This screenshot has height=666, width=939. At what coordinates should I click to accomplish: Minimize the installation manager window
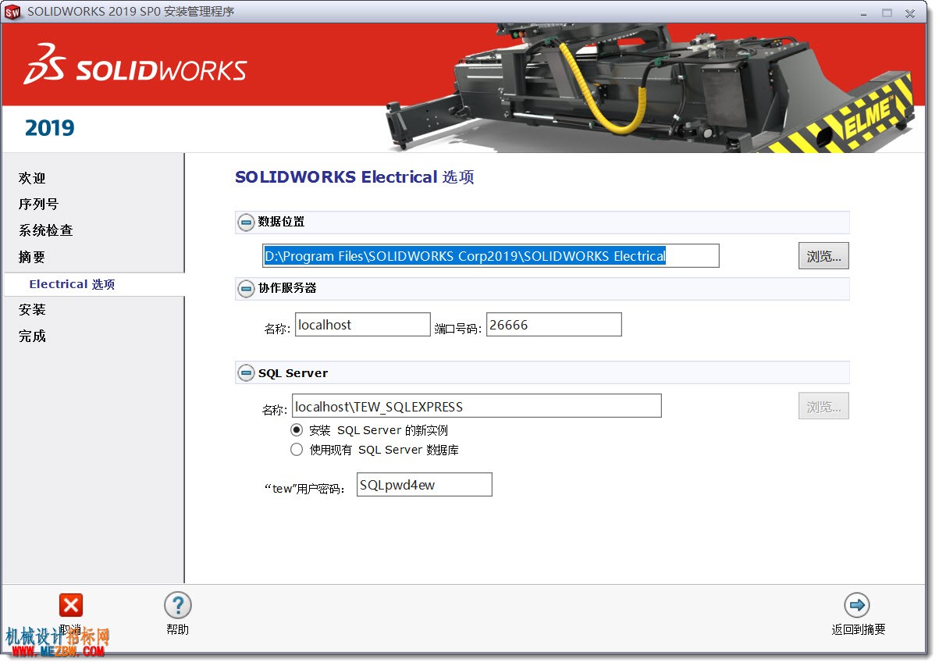(x=864, y=13)
